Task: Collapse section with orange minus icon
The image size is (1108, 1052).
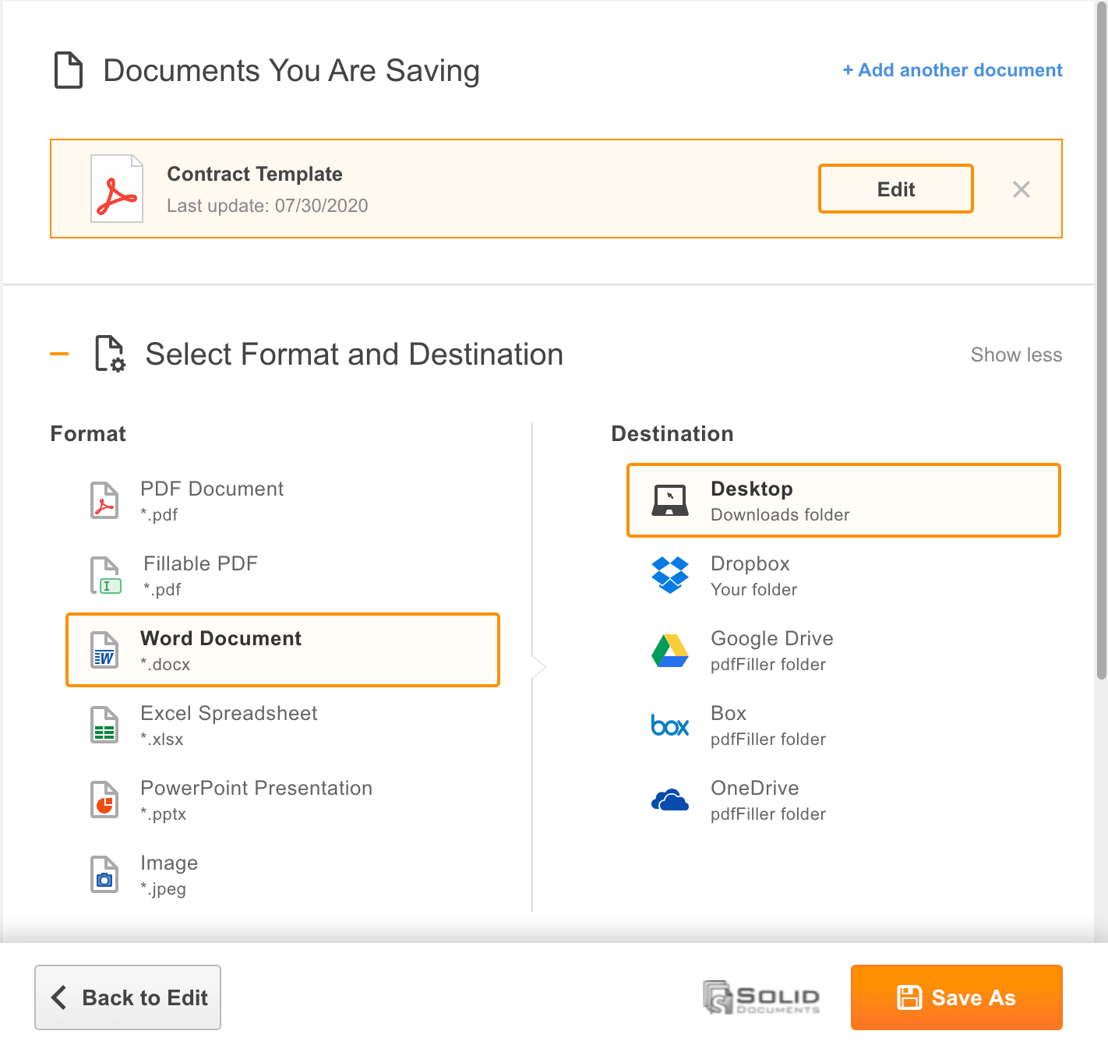Action: pyautogui.click(x=59, y=354)
